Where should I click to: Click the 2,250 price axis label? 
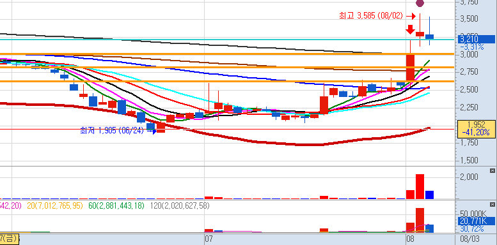coord(469,107)
